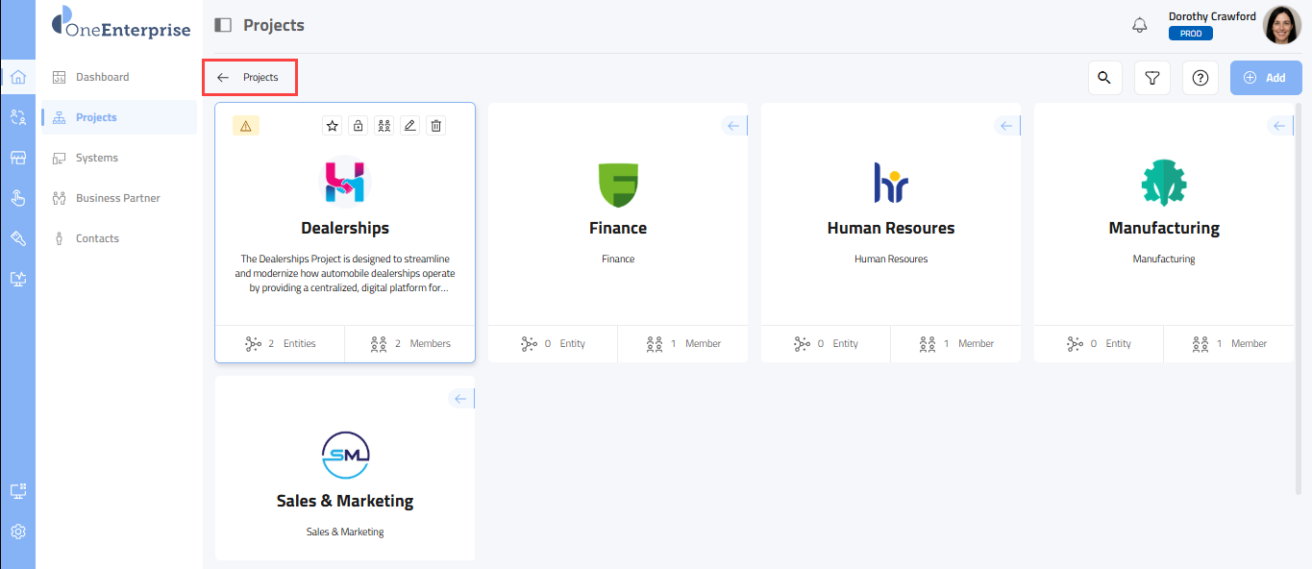Edit the Dealerships project with pencil icon
This screenshot has width=1312, height=569.
pos(409,126)
